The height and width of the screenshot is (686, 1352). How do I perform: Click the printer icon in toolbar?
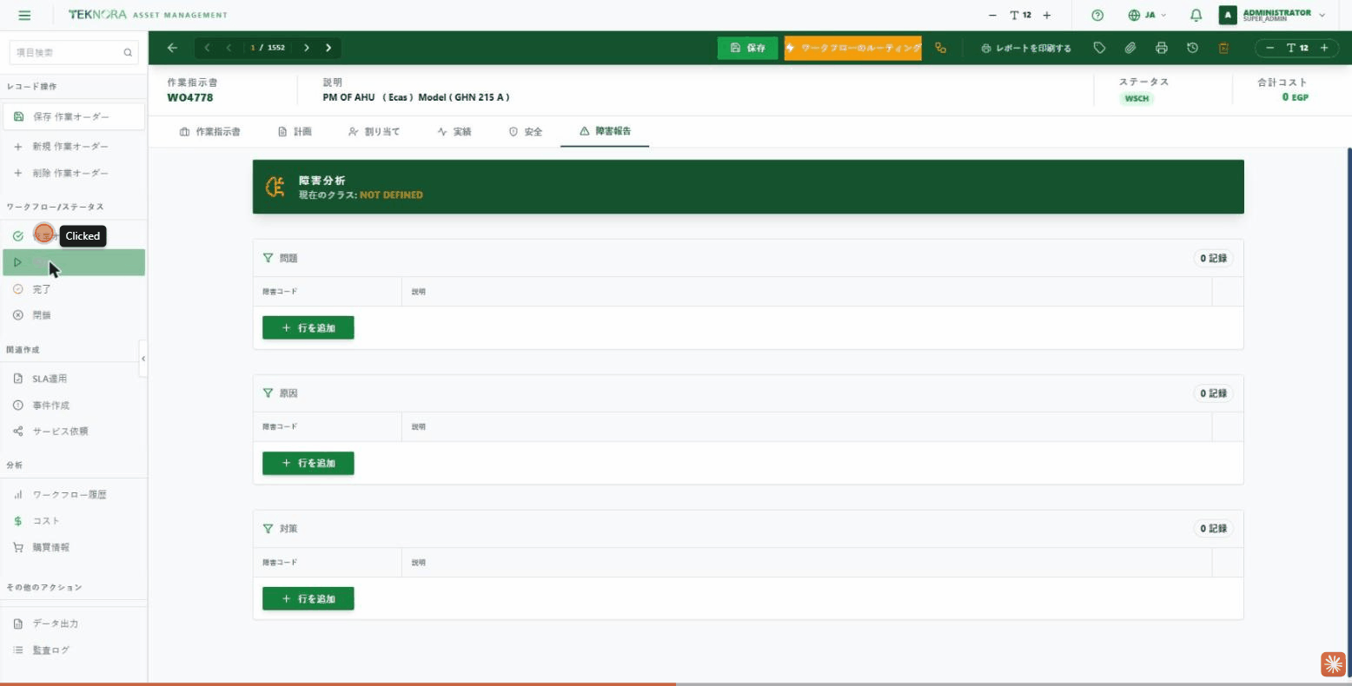point(1162,48)
